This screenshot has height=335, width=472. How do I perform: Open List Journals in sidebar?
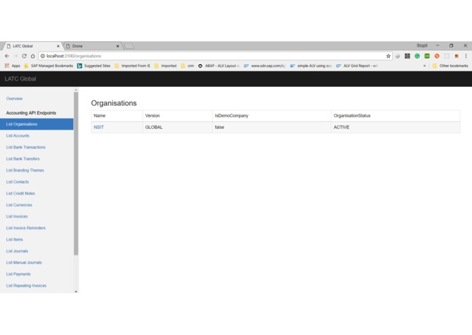click(x=17, y=251)
